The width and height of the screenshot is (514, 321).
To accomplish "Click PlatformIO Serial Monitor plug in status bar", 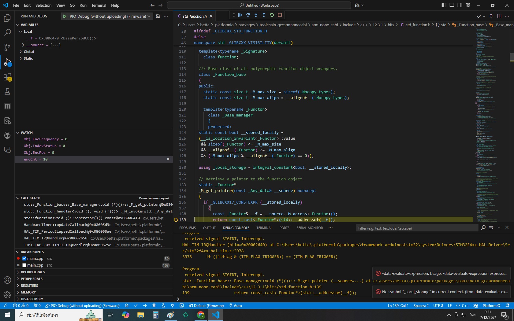I will pyautogui.click(x=173, y=305).
